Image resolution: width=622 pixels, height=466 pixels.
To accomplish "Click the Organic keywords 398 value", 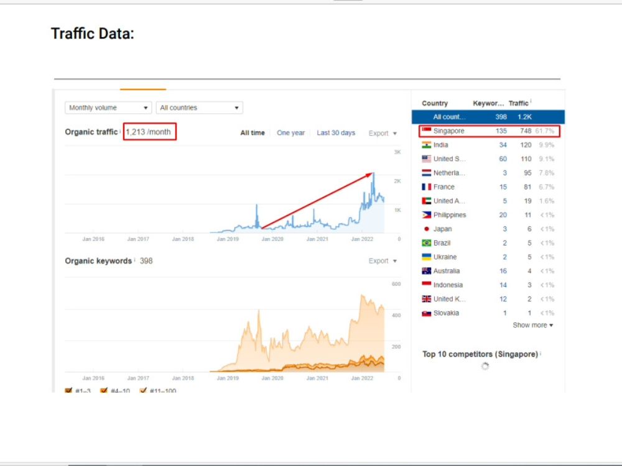I will (146, 261).
